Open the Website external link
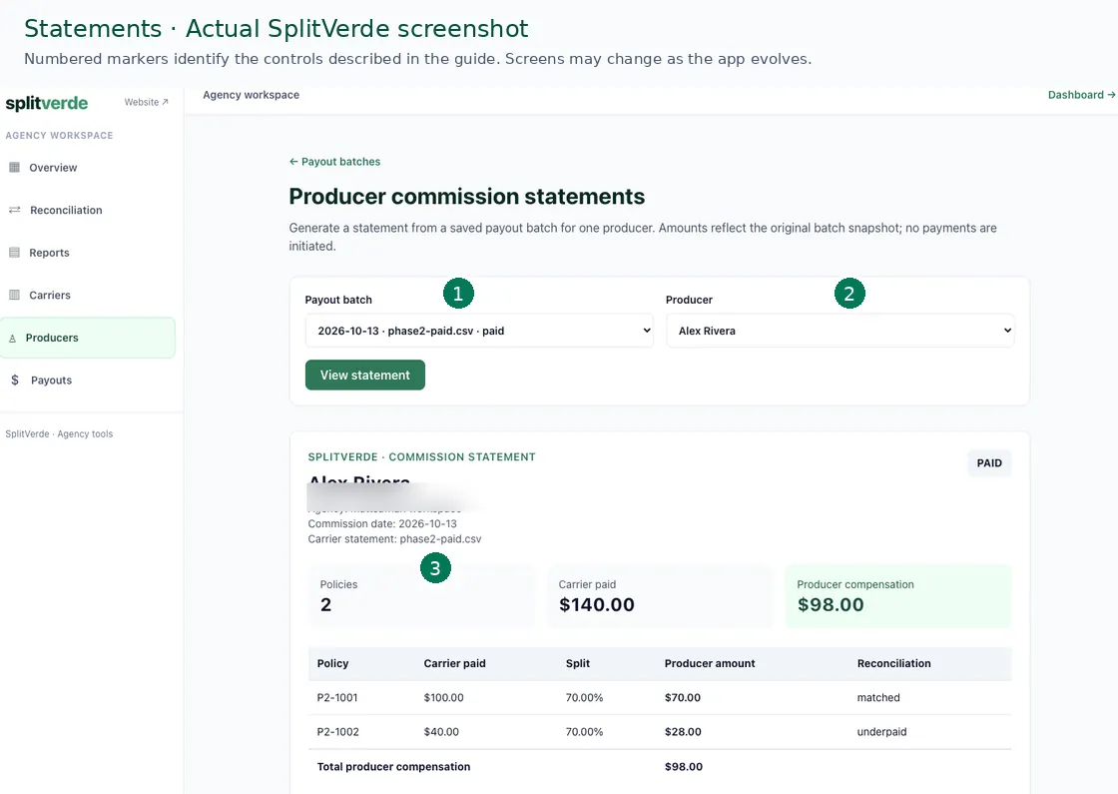The width and height of the screenshot is (1118, 794). pos(146,102)
